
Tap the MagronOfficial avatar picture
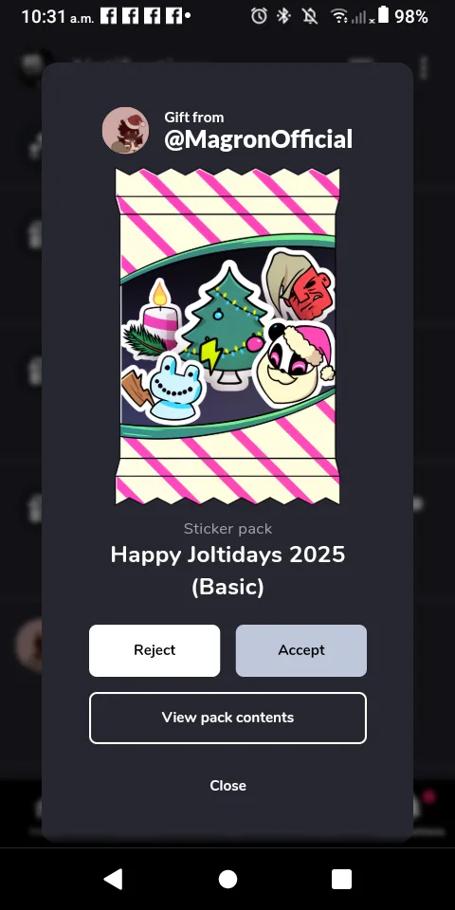(125, 130)
